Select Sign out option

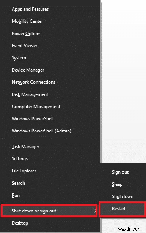click(x=120, y=172)
